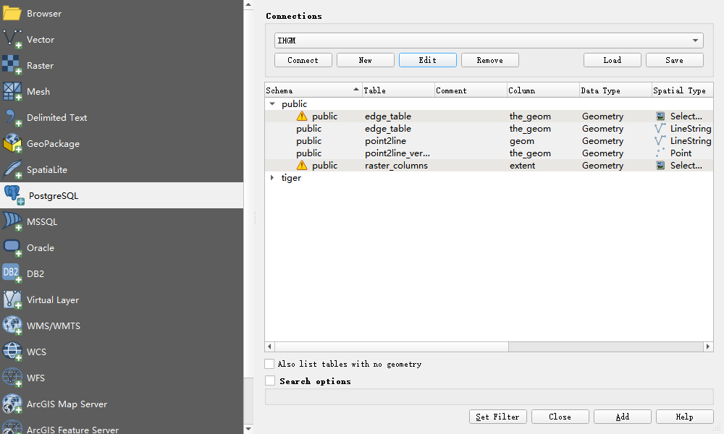This screenshot has width=724, height=434.
Task: Click the Column header
Action: click(544, 90)
